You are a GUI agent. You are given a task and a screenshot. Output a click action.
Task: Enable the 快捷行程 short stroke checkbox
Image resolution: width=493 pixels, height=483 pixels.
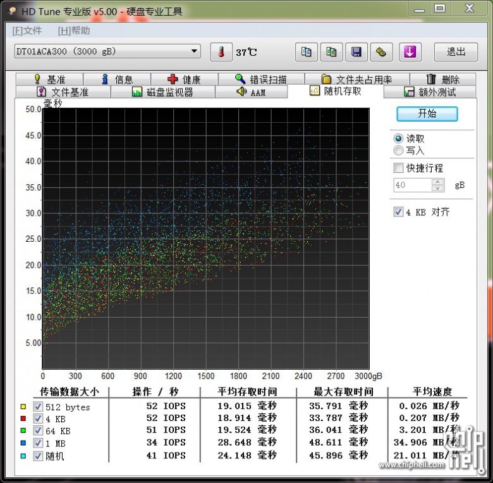pos(398,168)
